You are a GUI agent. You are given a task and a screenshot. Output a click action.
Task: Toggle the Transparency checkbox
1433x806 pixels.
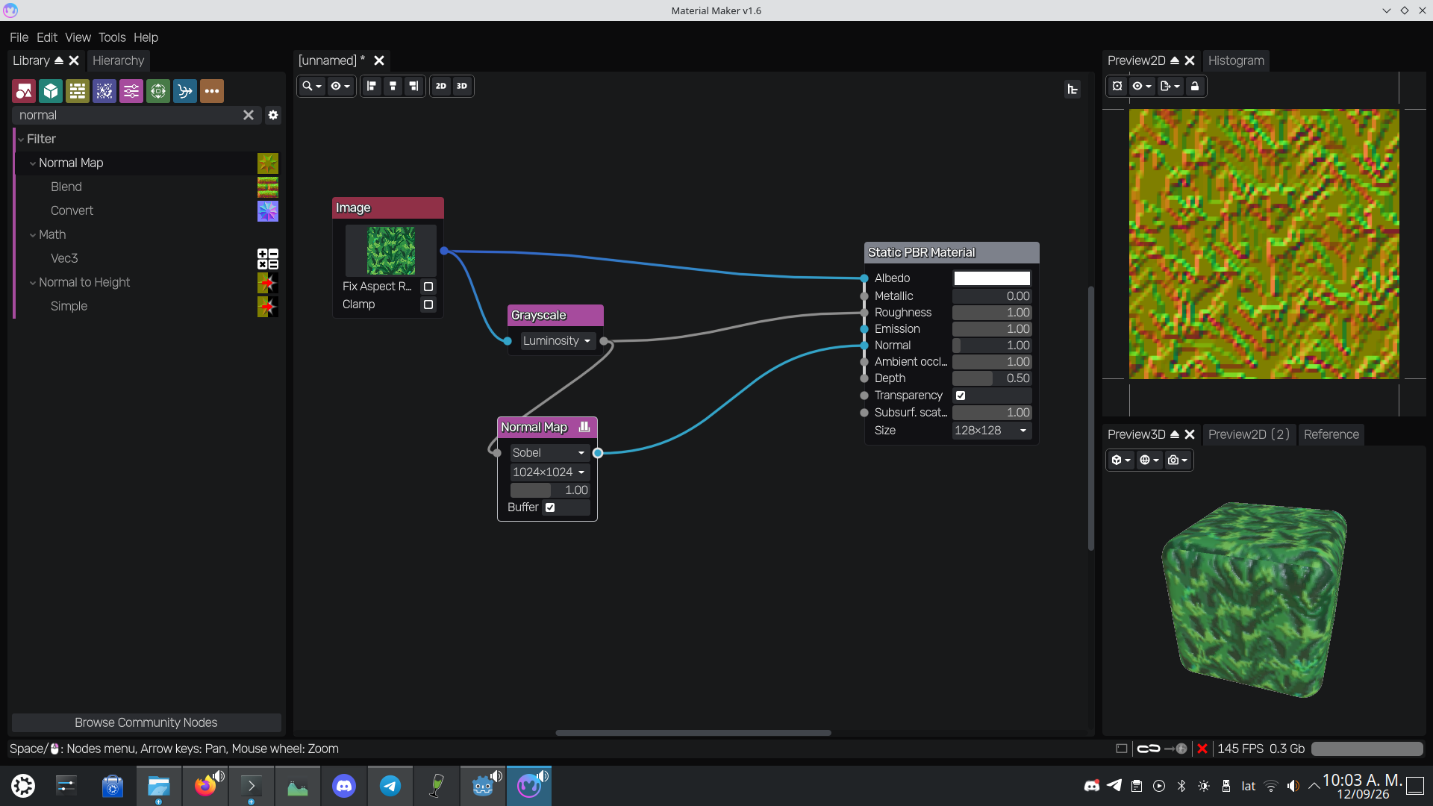click(961, 396)
